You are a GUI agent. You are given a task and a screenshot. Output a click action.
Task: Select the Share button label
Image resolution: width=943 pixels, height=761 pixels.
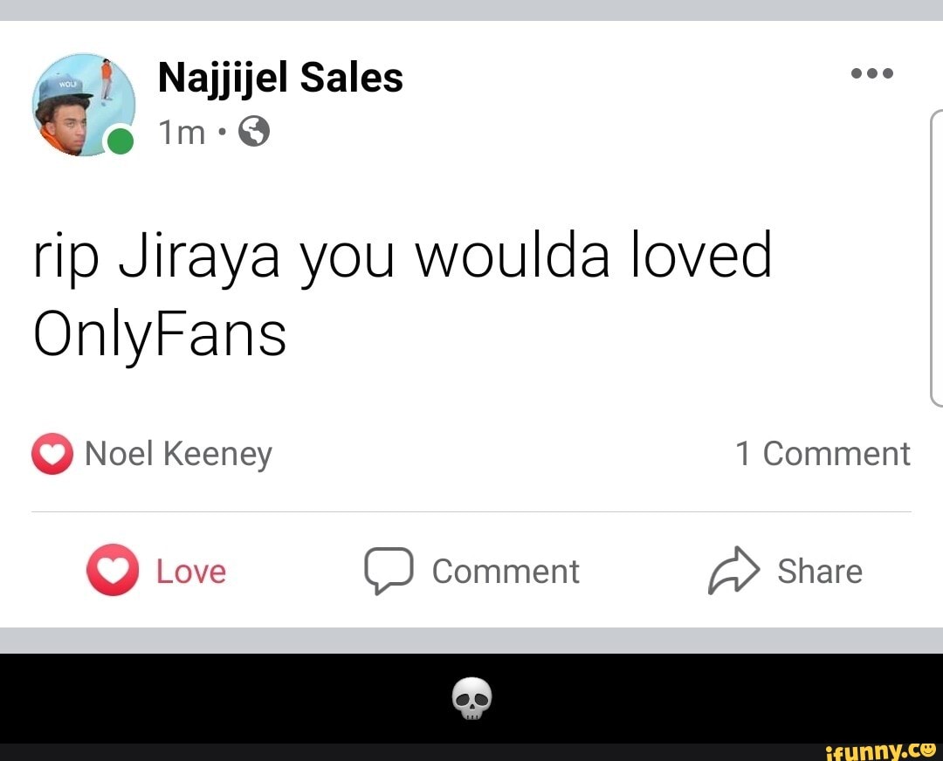(820, 571)
